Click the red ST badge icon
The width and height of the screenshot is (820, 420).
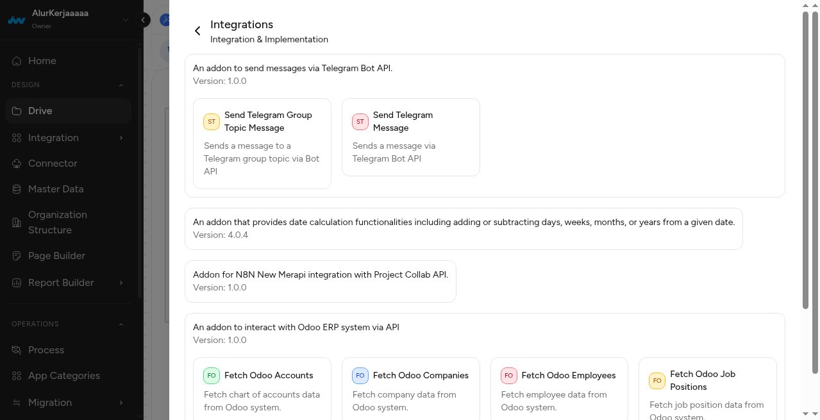click(360, 122)
